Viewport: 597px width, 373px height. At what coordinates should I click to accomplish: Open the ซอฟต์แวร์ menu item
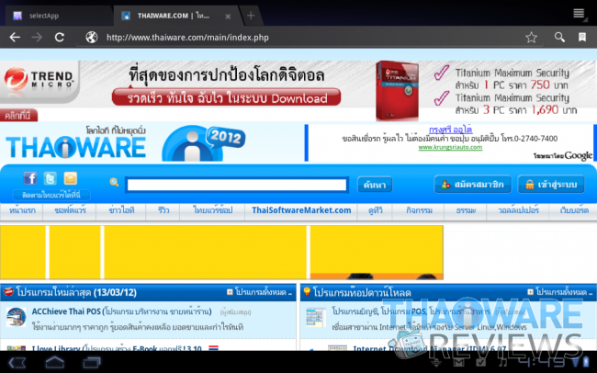click(x=70, y=210)
